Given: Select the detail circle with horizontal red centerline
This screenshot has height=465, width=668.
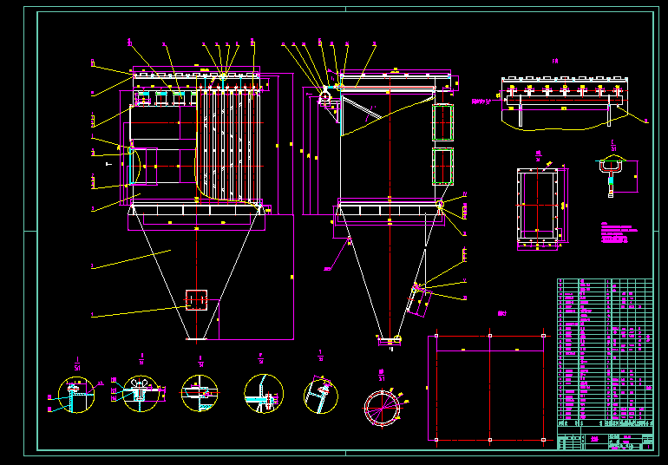Looking at the screenshot, I should pyautogui.click(x=200, y=393).
